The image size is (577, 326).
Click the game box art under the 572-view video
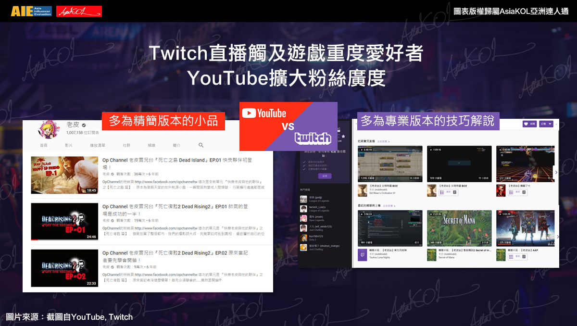click(x=500, y=191)
